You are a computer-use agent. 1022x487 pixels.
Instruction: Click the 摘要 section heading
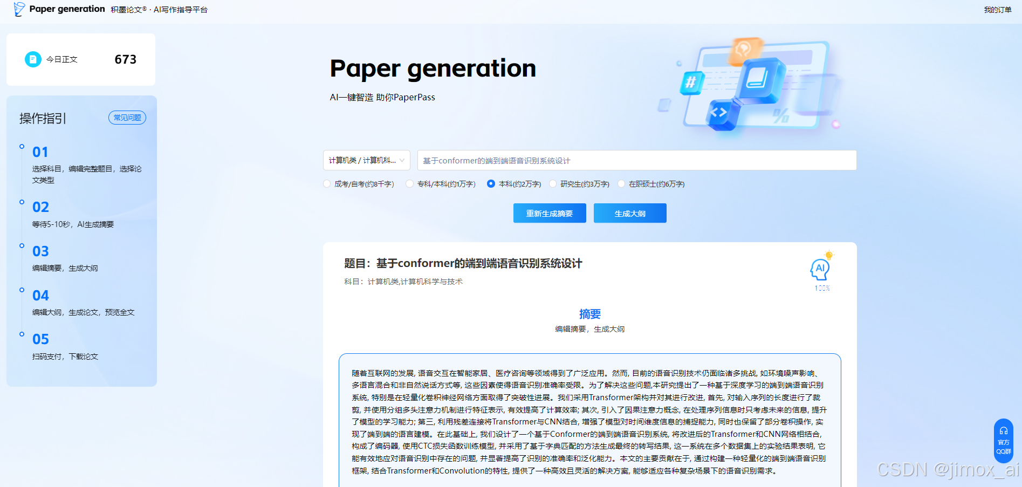click(x=590, y=314)
